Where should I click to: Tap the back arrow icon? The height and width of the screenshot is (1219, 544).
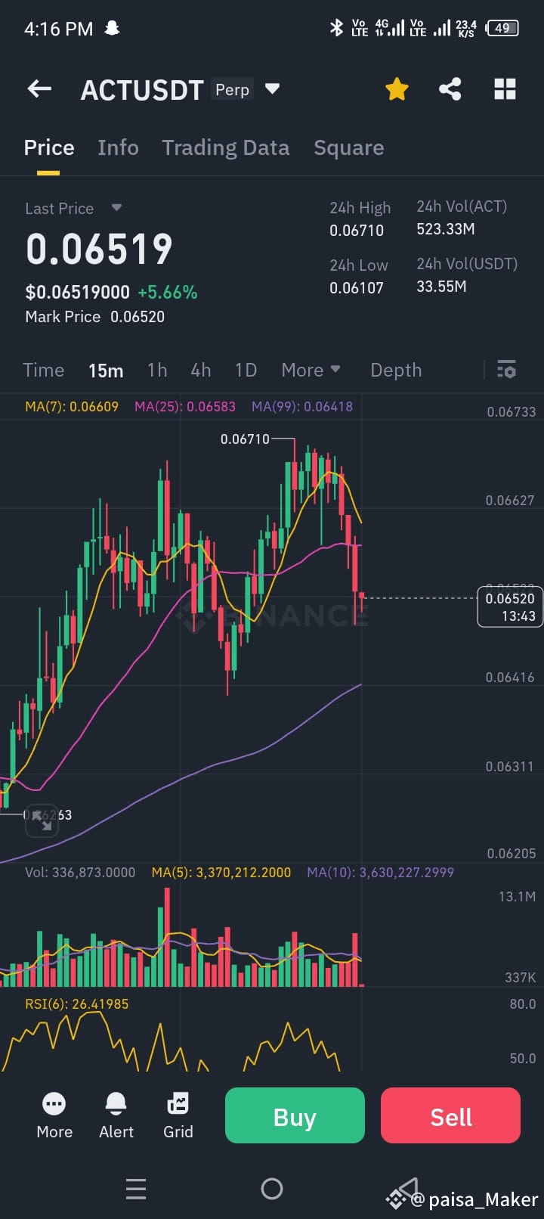coord(39,89)
